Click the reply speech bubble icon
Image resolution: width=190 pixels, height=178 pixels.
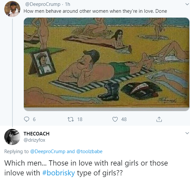(x=26, y=119)
